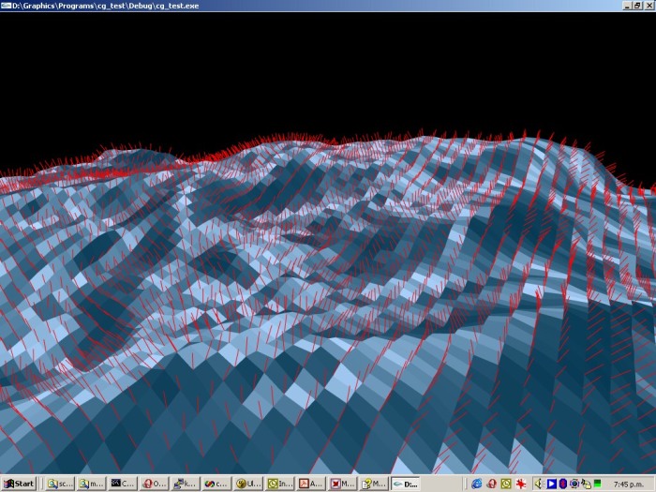Switch to the command prompt 'C...' taskbar button
The height and width of the screenshot is (492, 656).
click(123, 484)
